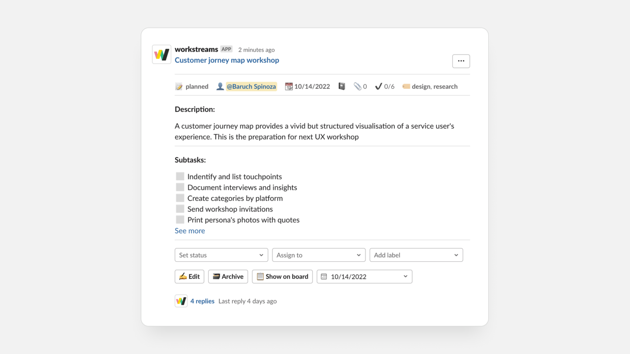Mark Send workshop invitations as done
This screenshot has height=354, width=630.
(180, 209)
